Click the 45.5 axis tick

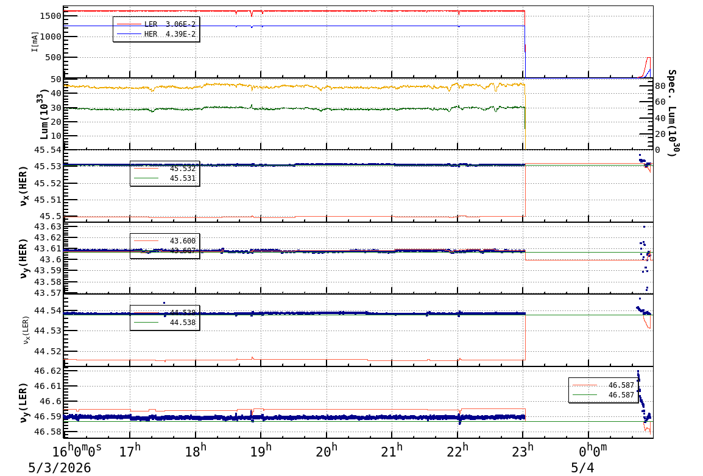(50, 216)
